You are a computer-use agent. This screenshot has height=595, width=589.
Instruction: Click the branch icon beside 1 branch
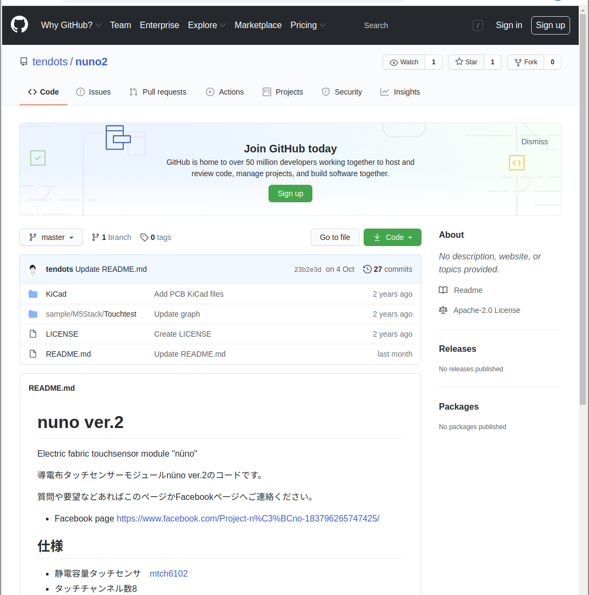pos(96,238)
